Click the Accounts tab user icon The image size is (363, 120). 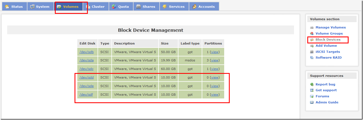[194, 7]
